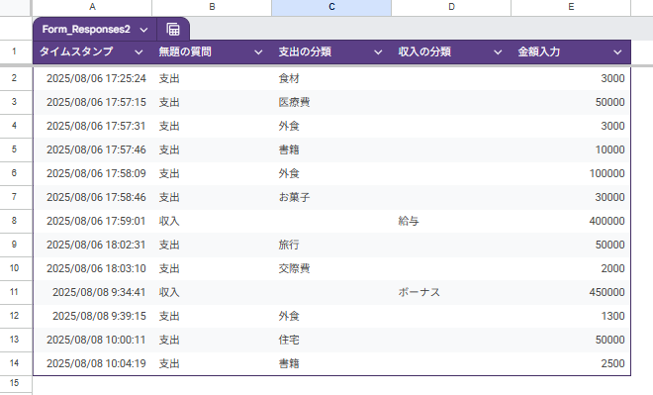Select the 外食 cell in row 6
Image resolution: width=653 pixels, height=395 pixels.
pyautogui.click(x=331, y=173)
